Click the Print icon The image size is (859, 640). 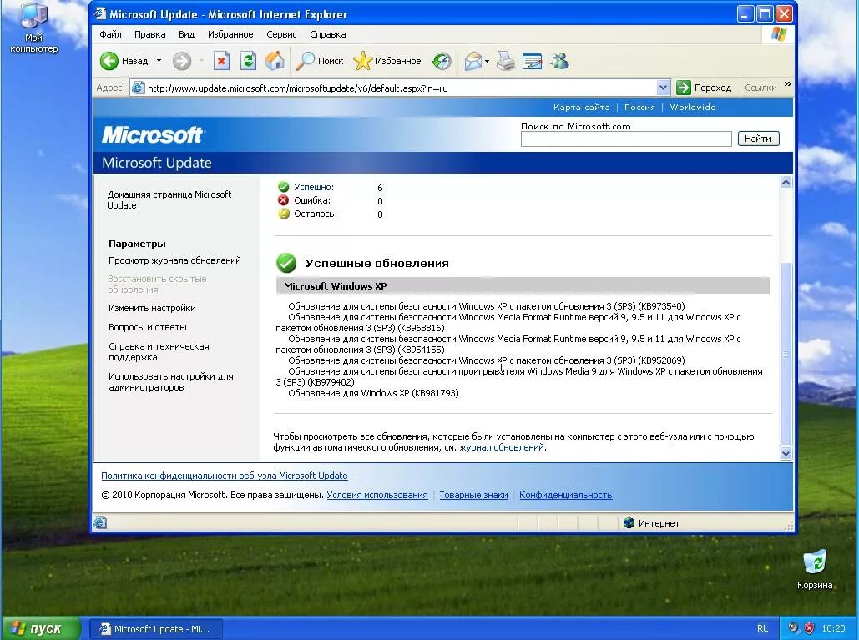pos(506,61)
